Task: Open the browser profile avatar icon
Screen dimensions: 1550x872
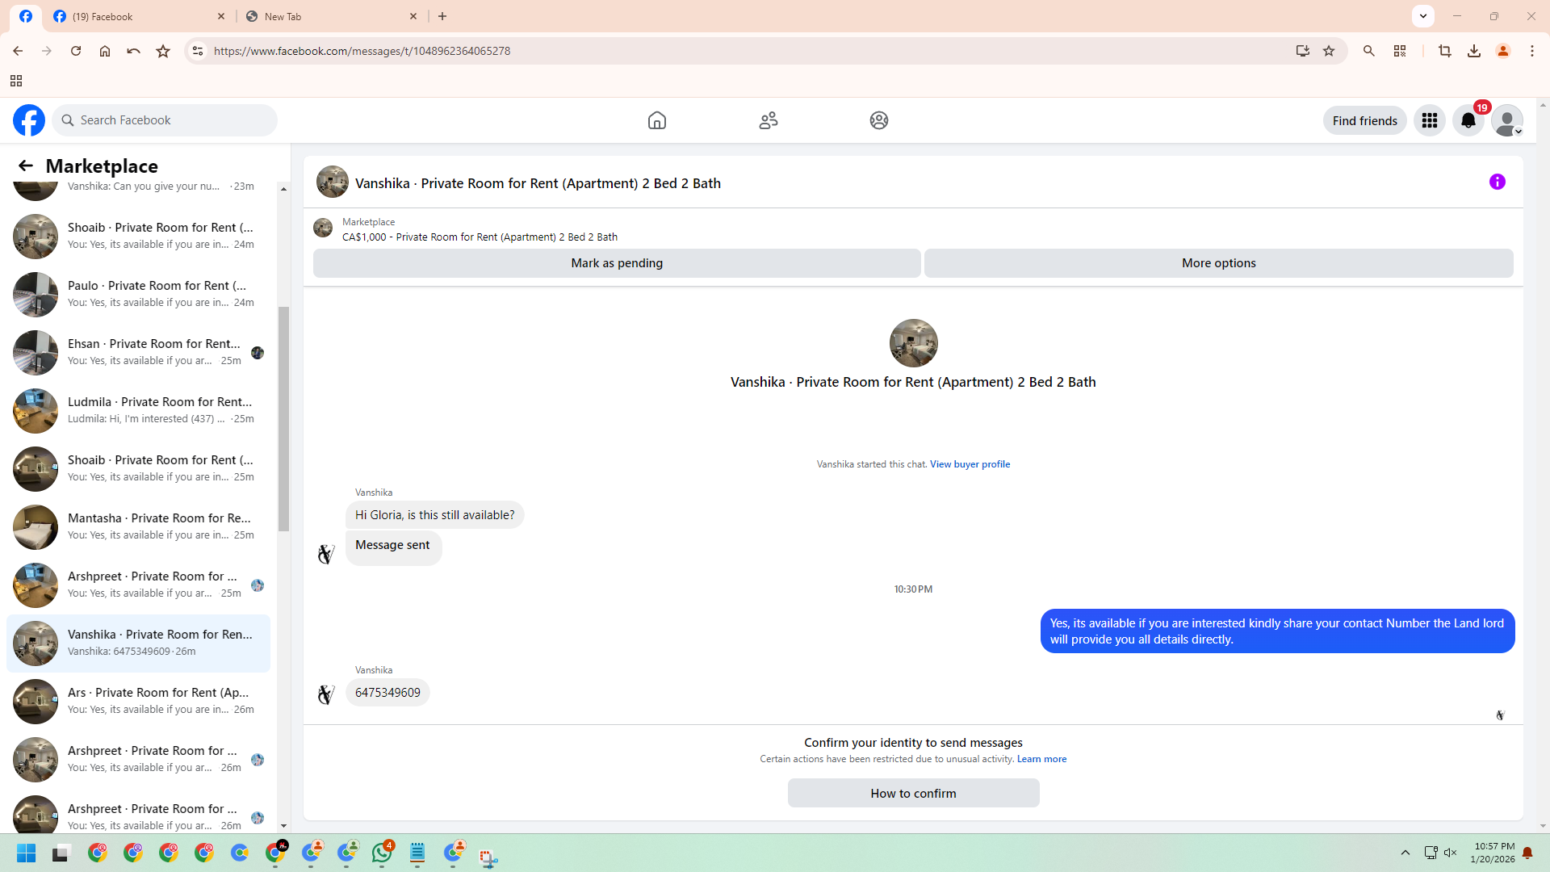Action: tap(1503, 51)
